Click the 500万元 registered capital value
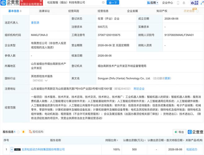This screenshot has height=155, width=204. (x=103, y=27)
